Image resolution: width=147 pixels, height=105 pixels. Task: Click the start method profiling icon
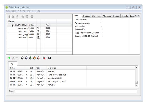click(27, 16)
